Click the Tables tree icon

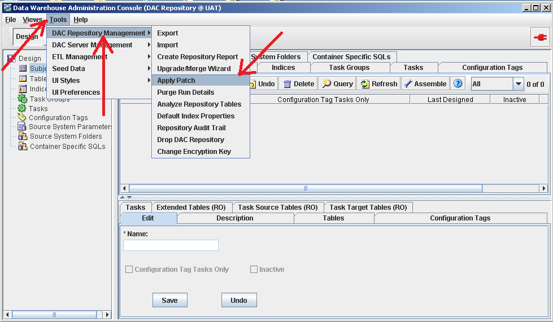coord(23,78)
